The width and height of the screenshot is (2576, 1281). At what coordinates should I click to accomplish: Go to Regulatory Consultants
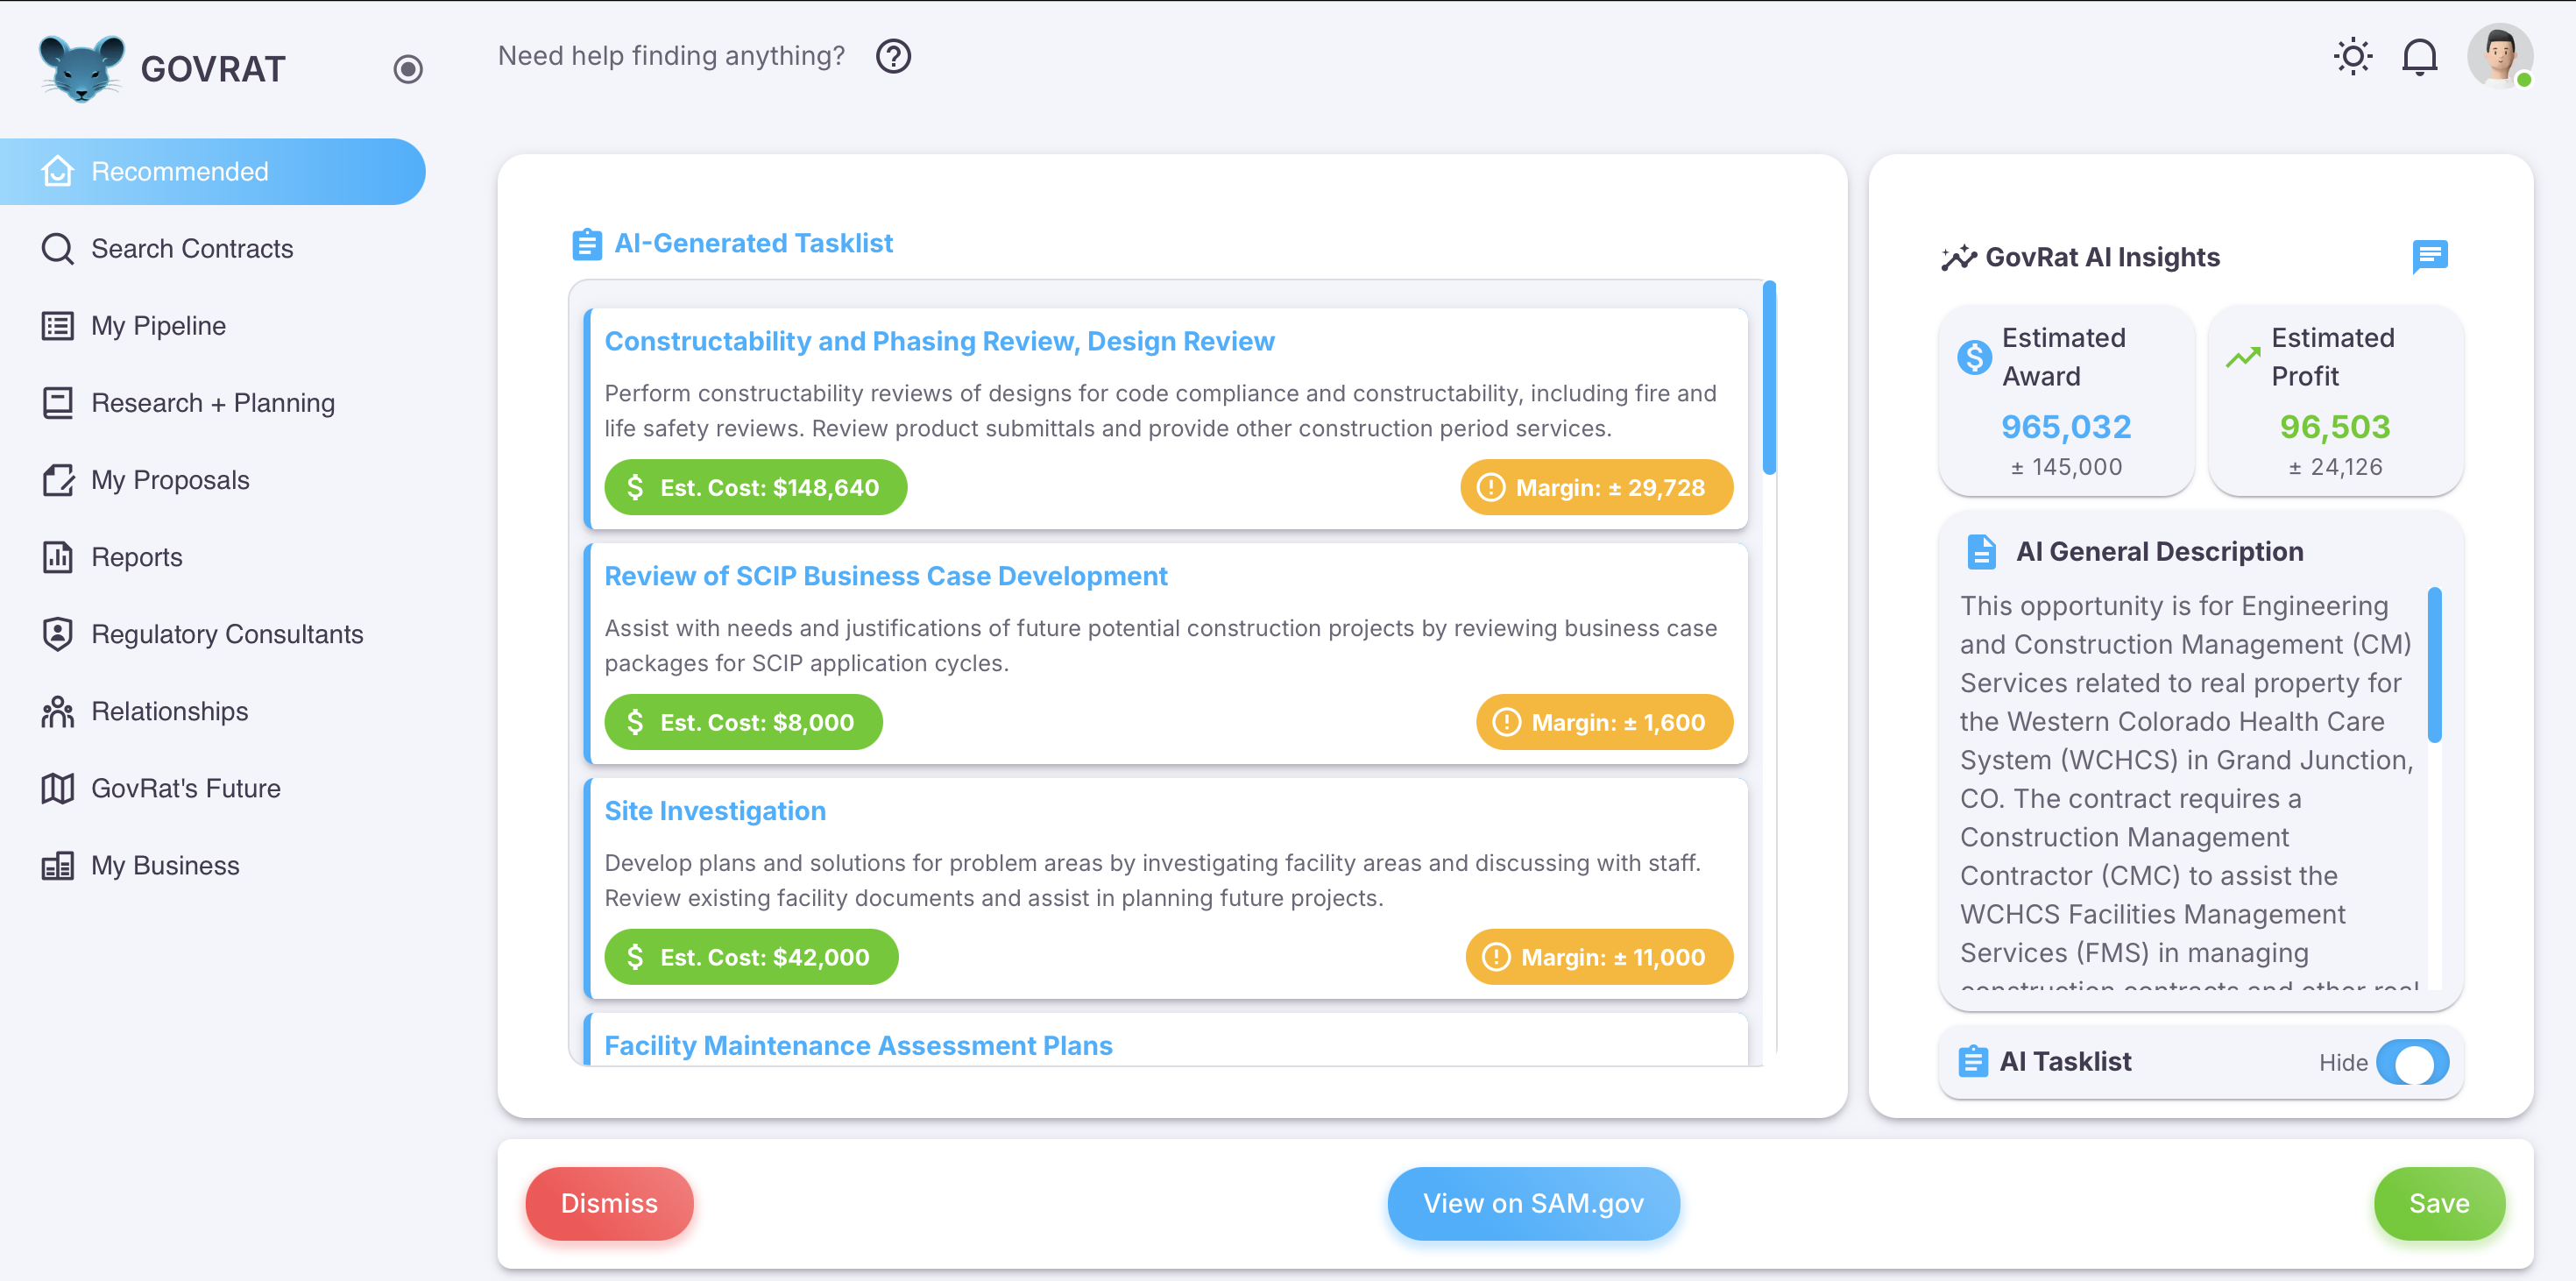212,633
